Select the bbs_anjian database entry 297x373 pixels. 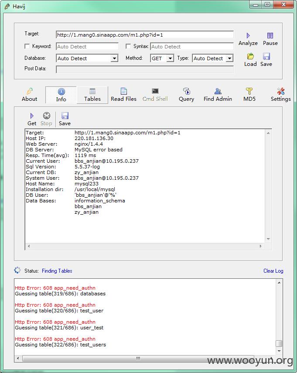[x=88, y=206]
